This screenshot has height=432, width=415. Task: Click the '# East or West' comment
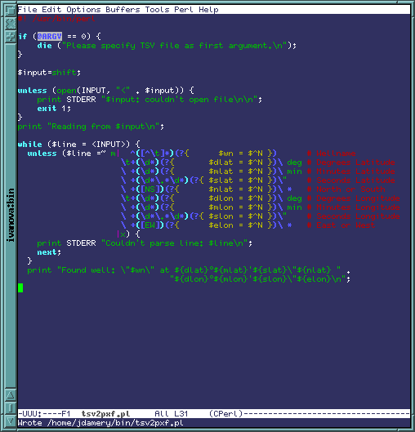click(x=341, y=225)
